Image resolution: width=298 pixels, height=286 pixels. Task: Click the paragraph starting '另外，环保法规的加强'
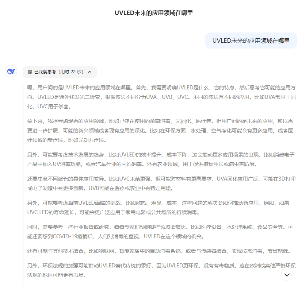tap(161, 270)
